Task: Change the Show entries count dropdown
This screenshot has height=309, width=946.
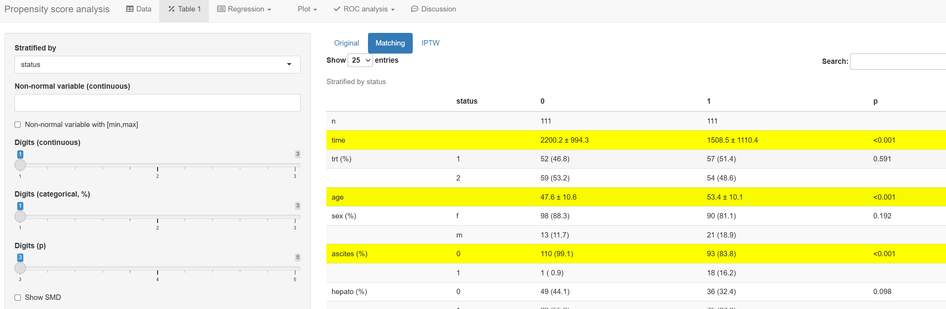Action: 360,60
